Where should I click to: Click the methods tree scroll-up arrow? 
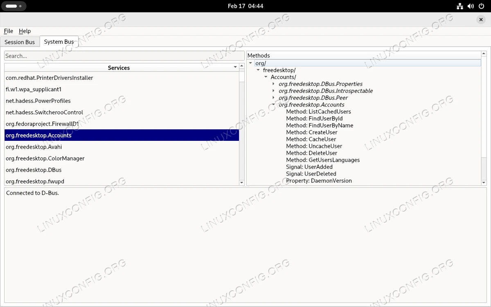484,54
